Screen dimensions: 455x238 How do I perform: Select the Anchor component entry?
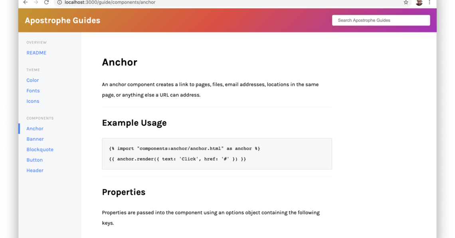(x=35, y=128)
